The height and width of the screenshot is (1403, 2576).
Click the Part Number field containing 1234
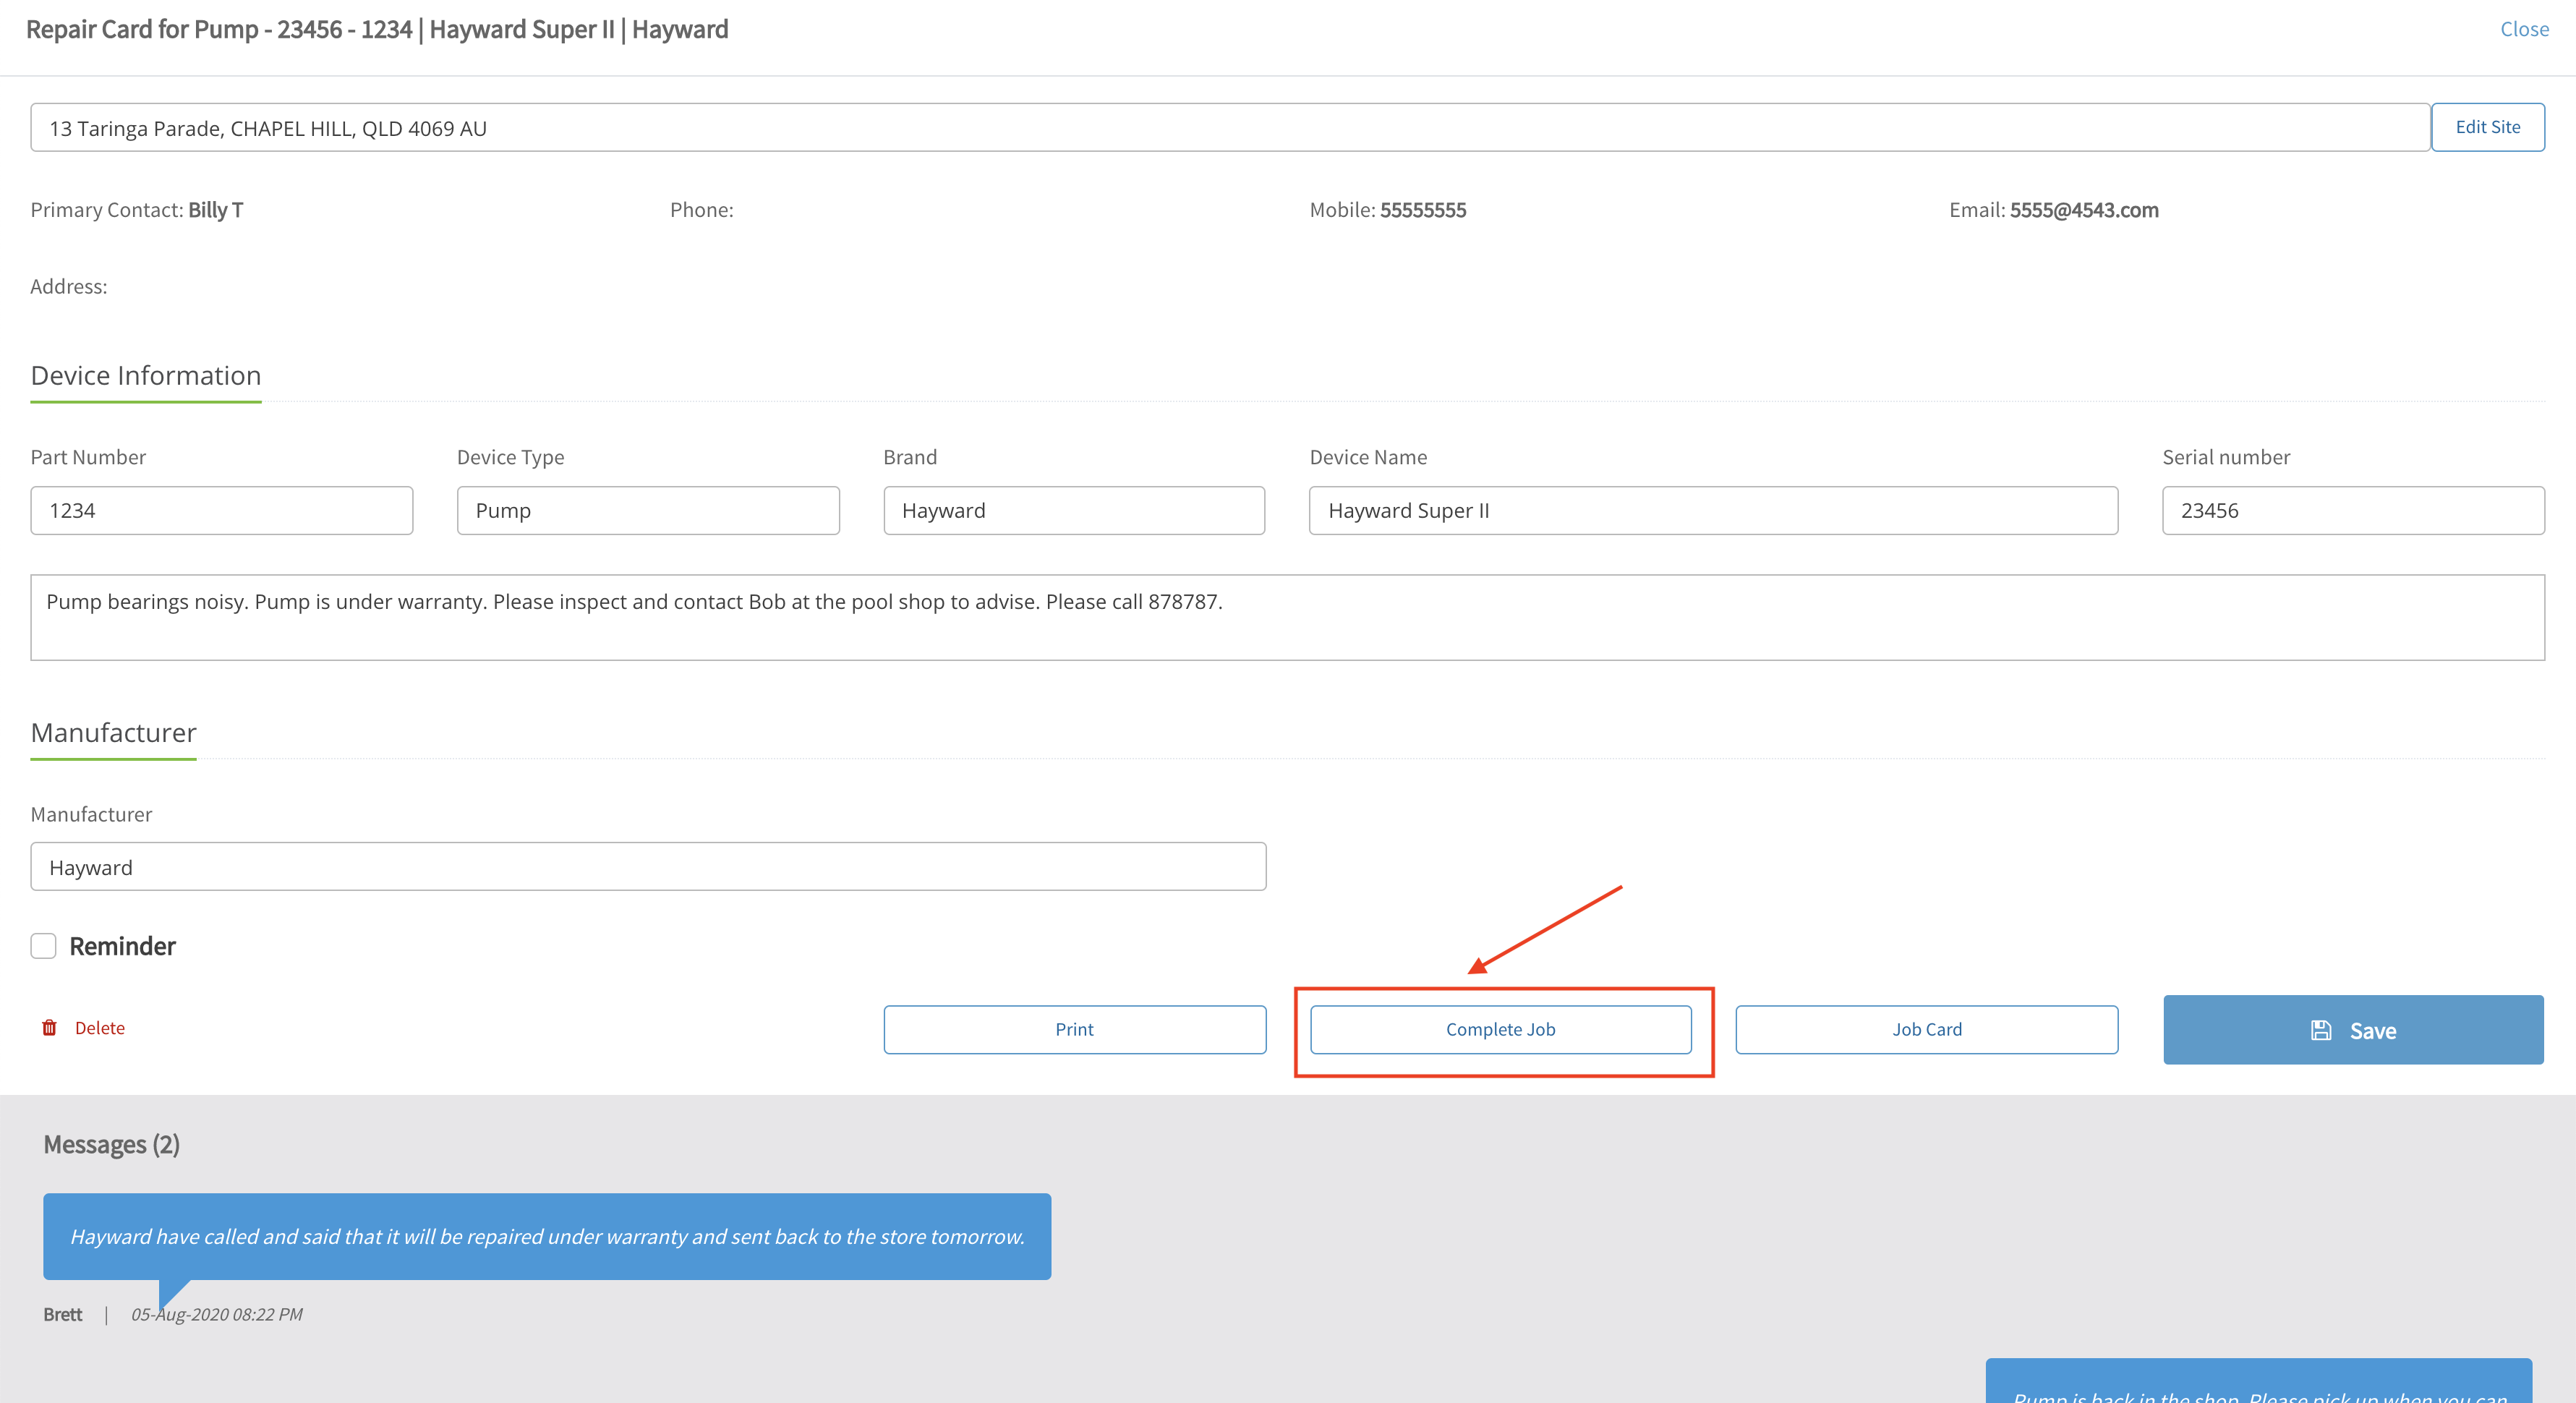tap(221, 510)
